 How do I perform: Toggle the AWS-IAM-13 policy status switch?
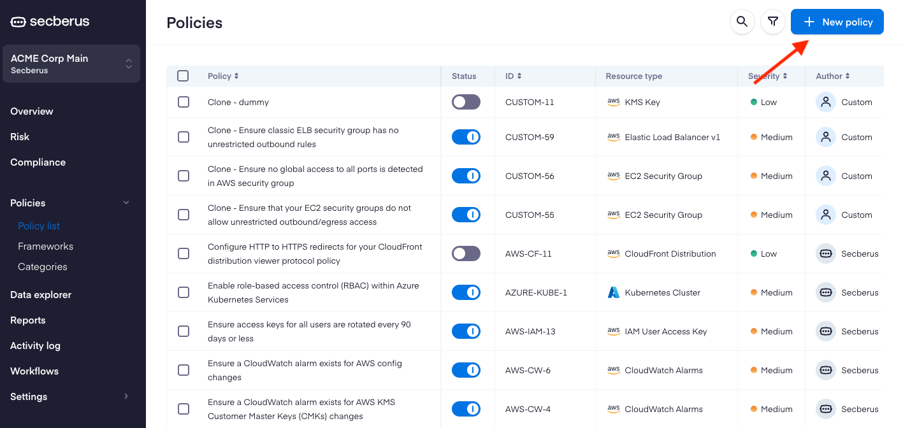466,331
